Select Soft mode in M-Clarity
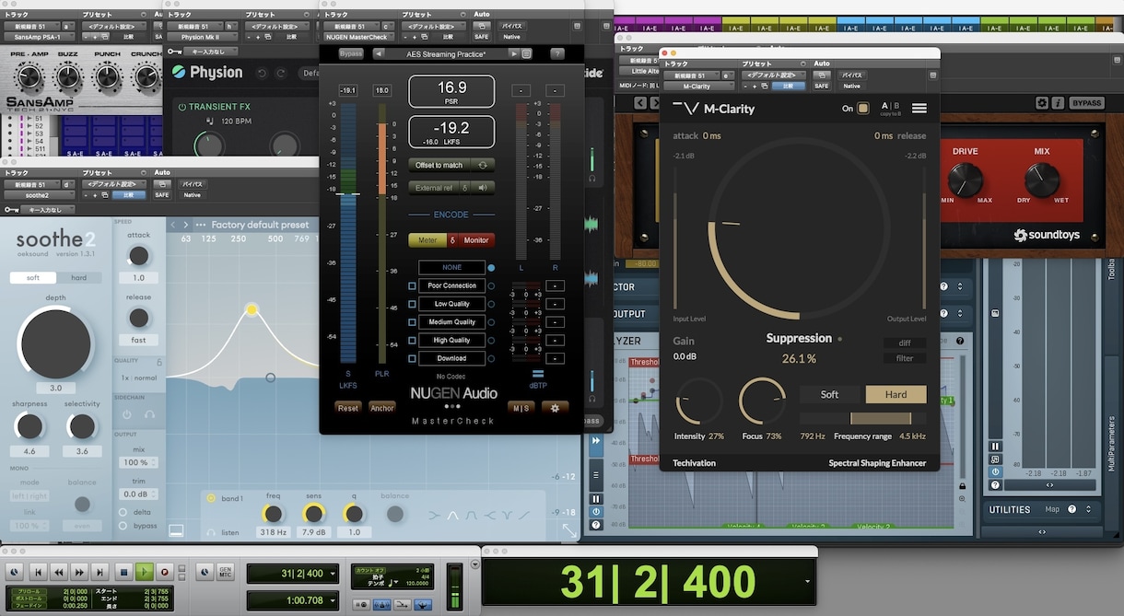Viewport: 1124px width, 616px height. click(830, 394)
